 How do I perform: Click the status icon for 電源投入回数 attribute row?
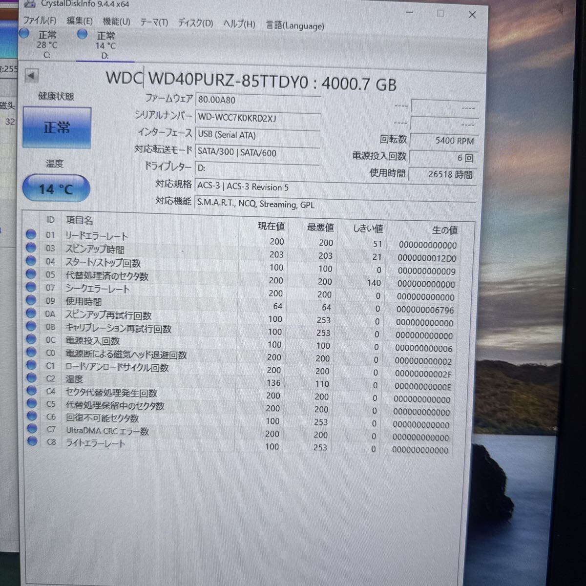(31, 339)
